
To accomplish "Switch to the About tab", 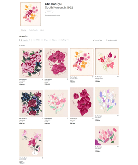I will 42,30.
